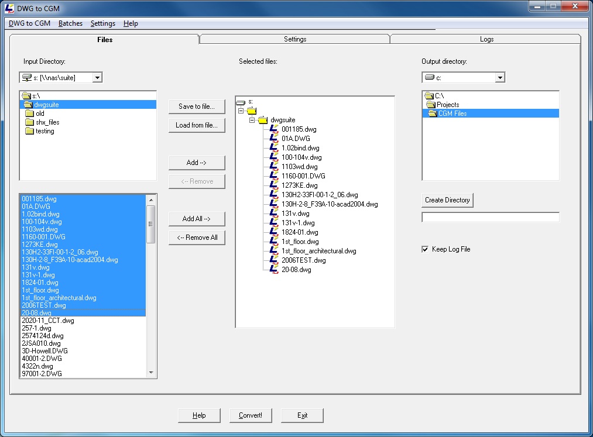Click the CGM Files folder icon
This screenshot has height=437, width=593.
coord(434,113)
